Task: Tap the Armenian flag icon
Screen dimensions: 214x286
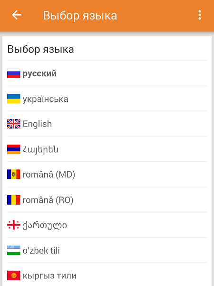Action: click(x=14, y=149)
